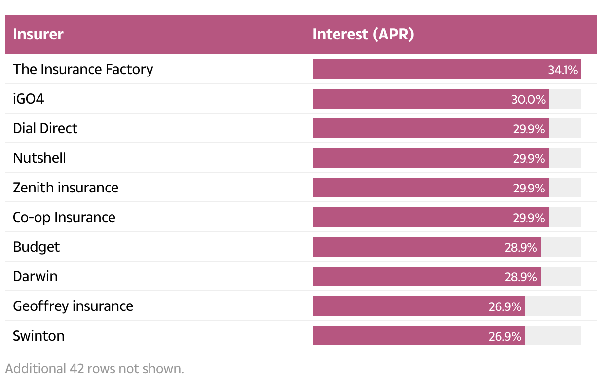This screenshot has height=382, width=602.
Task: Click the Interest (APR) column header
Action: coord(363,35)
